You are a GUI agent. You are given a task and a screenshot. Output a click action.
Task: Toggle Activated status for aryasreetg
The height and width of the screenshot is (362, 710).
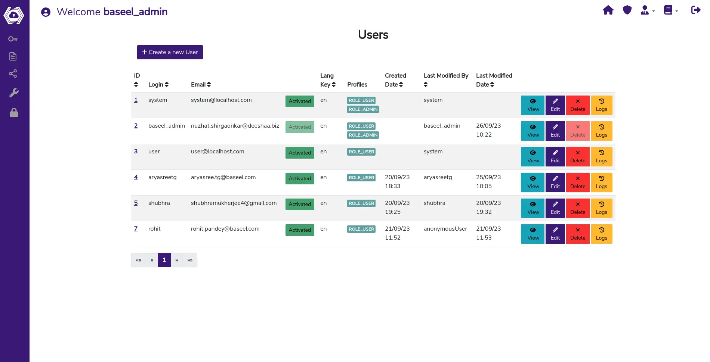point(299,178)
